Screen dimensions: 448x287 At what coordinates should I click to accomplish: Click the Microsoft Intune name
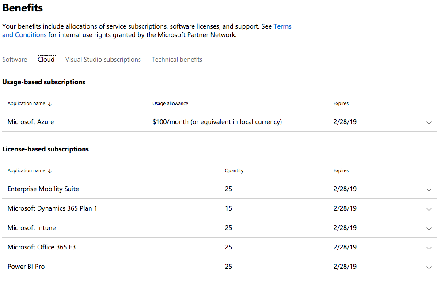pyautogui.click(x=32, y=228)
